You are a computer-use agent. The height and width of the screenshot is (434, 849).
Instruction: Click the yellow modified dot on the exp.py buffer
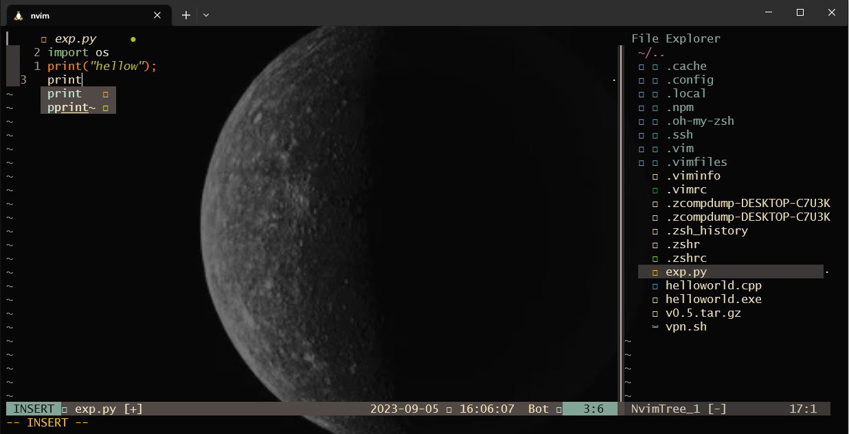[133, 39]
